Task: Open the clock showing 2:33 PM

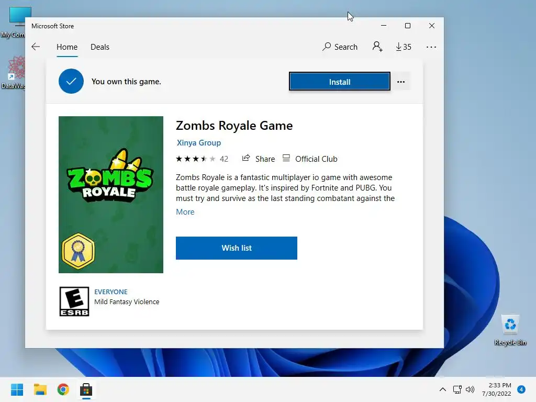Action: (497, 389)
